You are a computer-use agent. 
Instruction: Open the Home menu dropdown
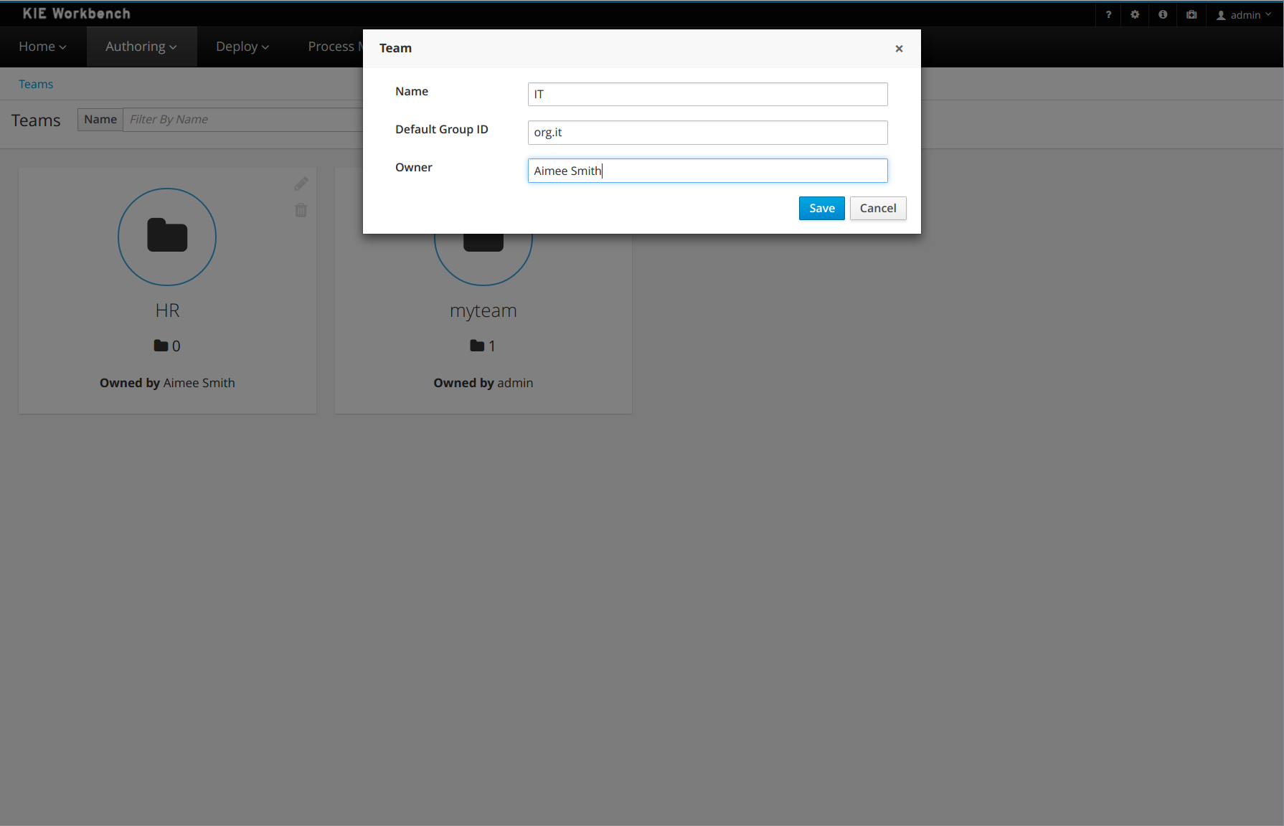tap(42, 47)
